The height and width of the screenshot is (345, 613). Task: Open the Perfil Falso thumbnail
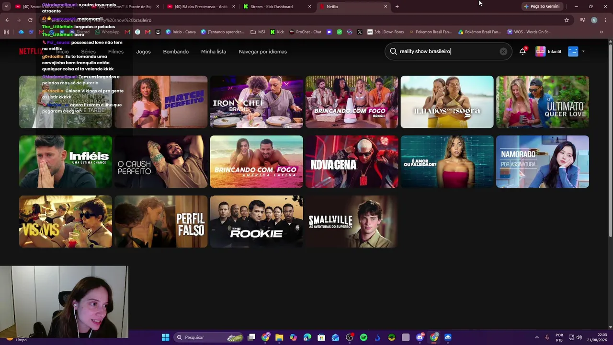(161, 221)
